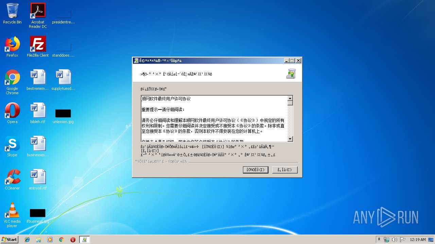The height and width of the screenshot is (244, 435).
Task: Open the ifbusiness.jpg image file
Action: point(38,216)
